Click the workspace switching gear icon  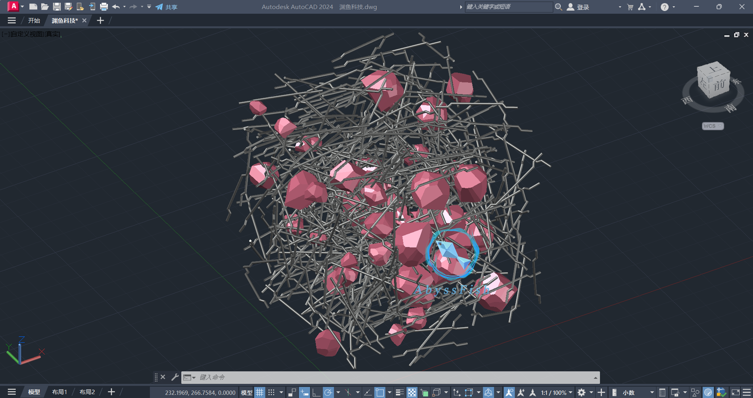click(582, 392)
